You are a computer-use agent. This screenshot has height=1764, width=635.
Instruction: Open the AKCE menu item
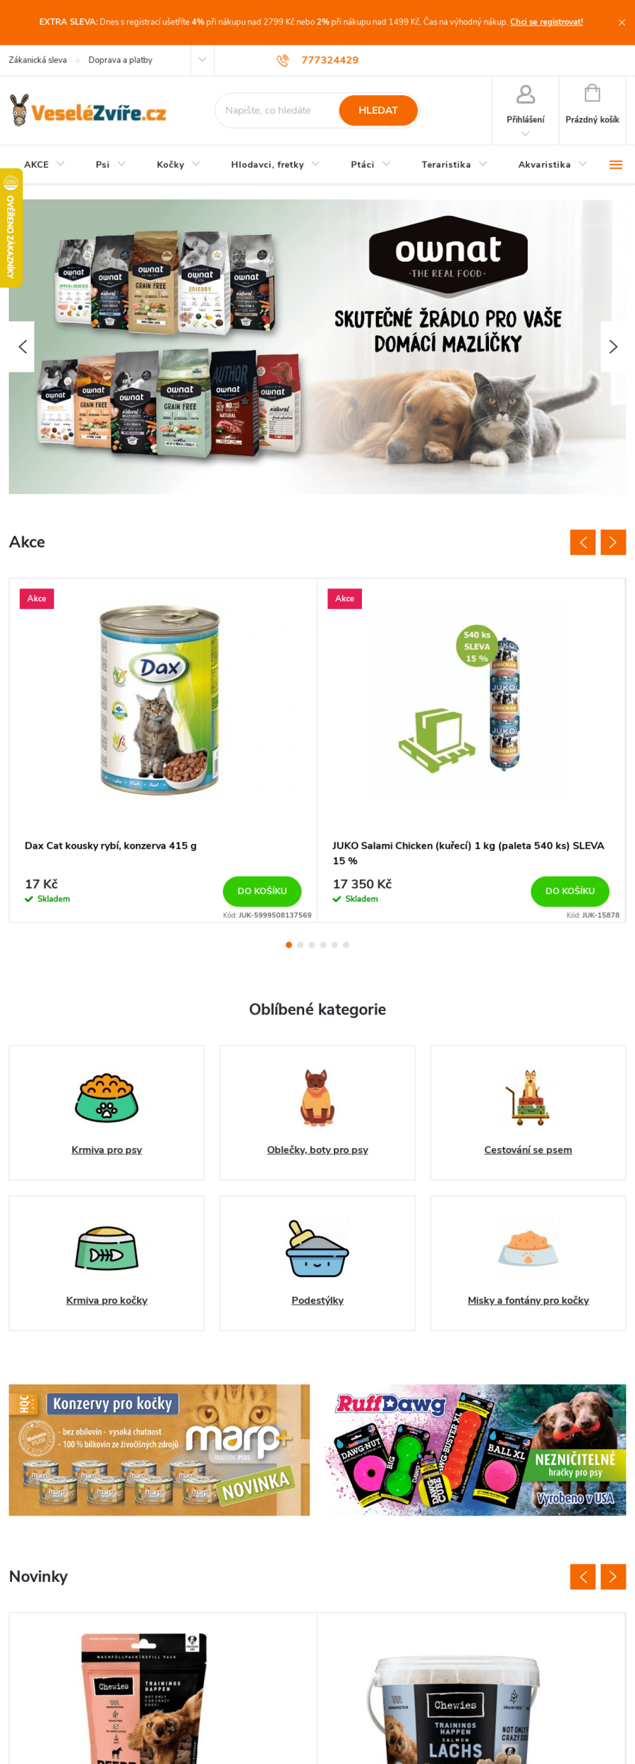point(44,164)
